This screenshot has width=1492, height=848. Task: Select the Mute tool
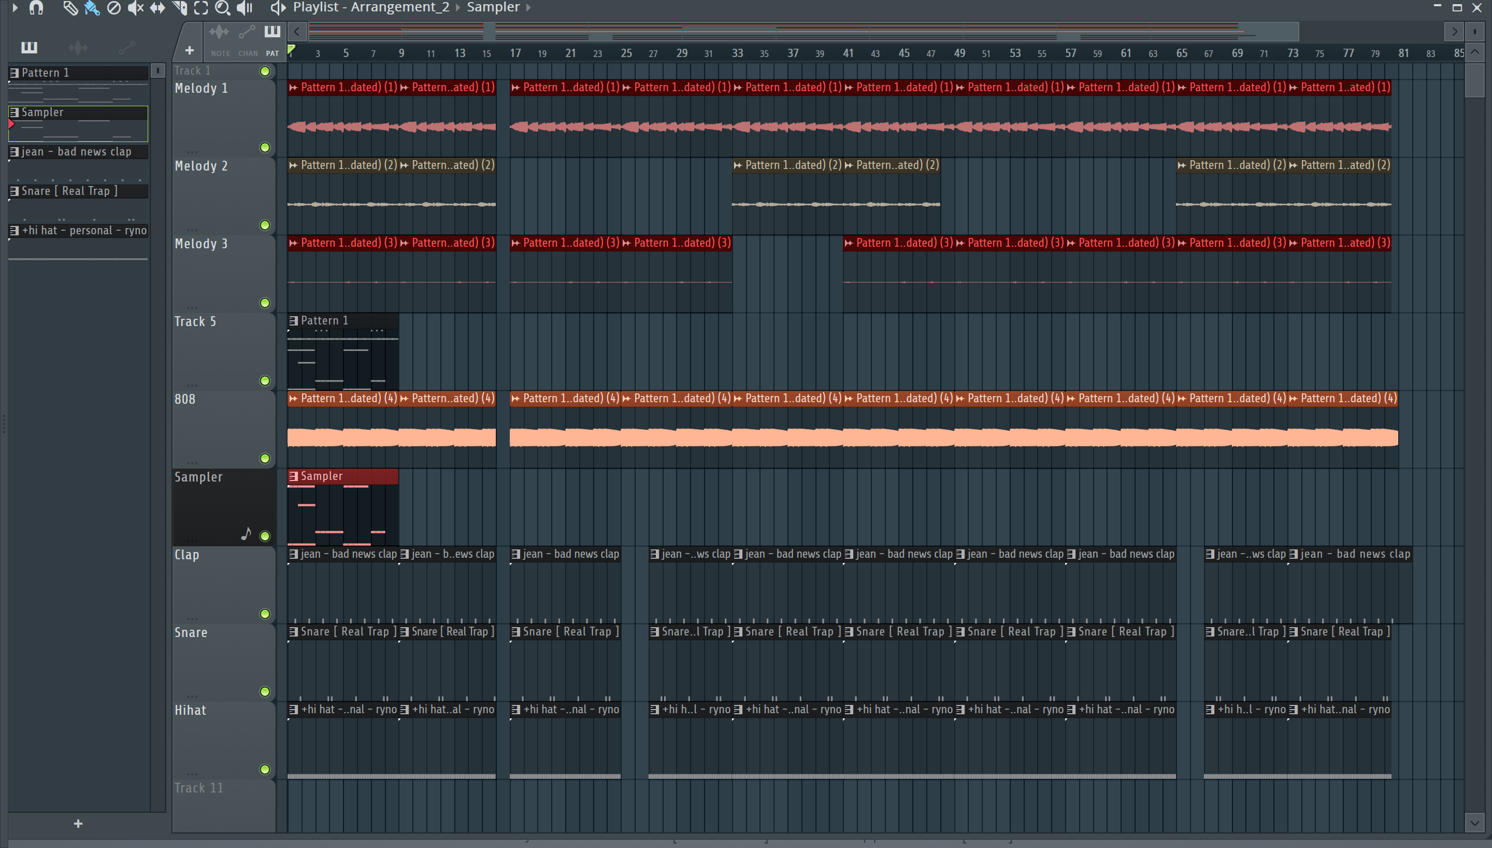pos(136,8)
